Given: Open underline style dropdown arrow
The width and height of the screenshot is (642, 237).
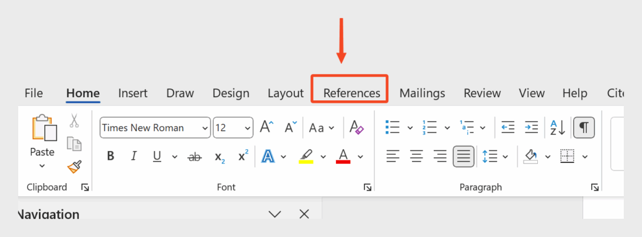Looking at the screenshot, I should (x=175, y=156).
